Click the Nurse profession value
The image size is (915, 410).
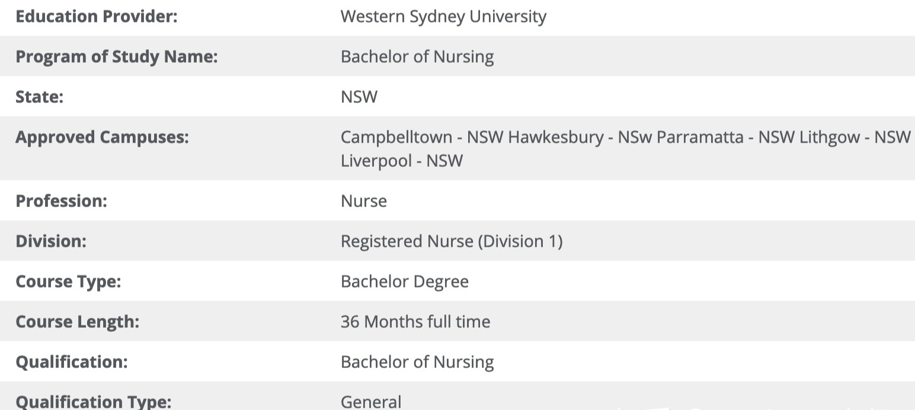pos(363,201)
